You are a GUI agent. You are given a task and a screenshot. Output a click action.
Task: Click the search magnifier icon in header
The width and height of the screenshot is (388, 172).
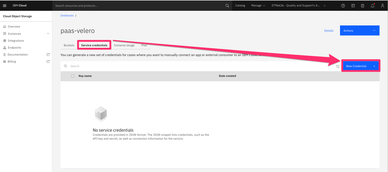click(x=227, y=5)
